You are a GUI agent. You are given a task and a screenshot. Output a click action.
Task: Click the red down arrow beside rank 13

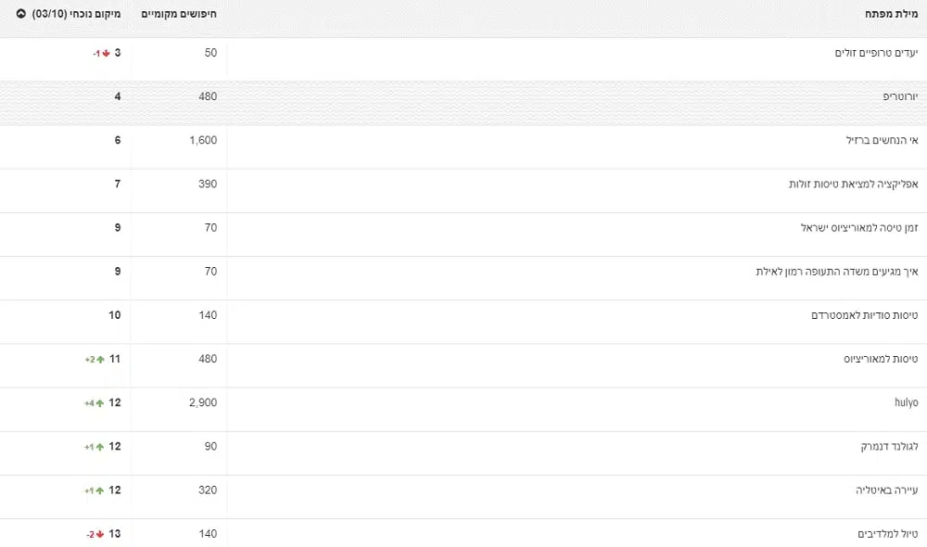[x=100, y=535]
